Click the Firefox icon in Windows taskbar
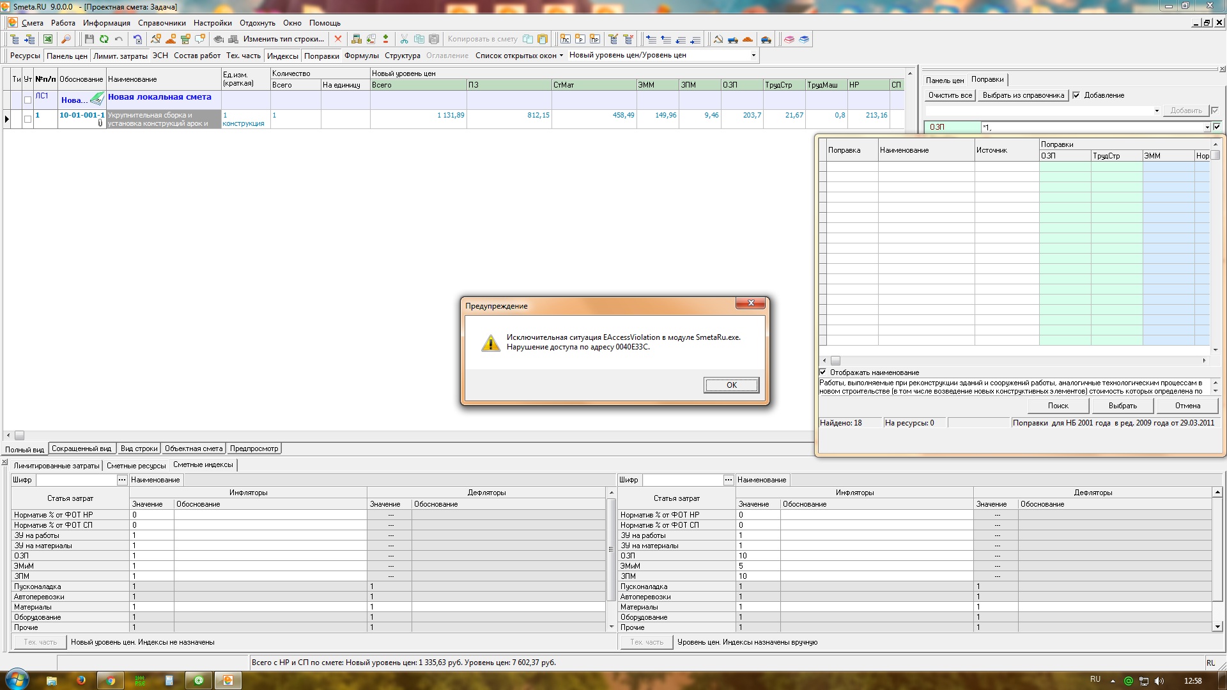Image resolution: width=1227 pixels, height=690 pixels. coord(81,680)
